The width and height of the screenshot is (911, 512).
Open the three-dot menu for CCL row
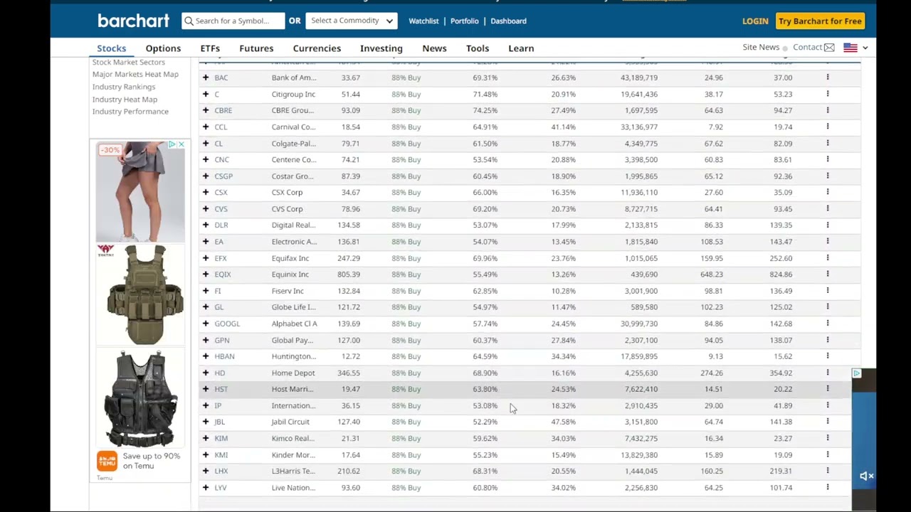pos(828,127)
